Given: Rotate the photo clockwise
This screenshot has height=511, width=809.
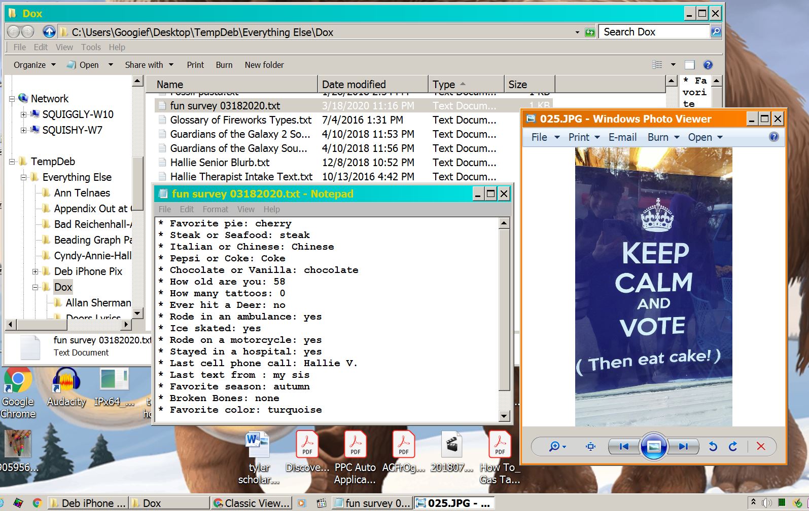Looking at the screenshot, I should (x=733, y=446).
